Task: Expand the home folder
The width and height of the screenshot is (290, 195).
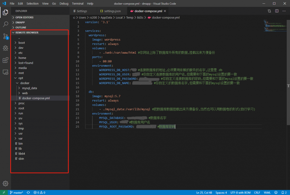Action: point(16,58)
